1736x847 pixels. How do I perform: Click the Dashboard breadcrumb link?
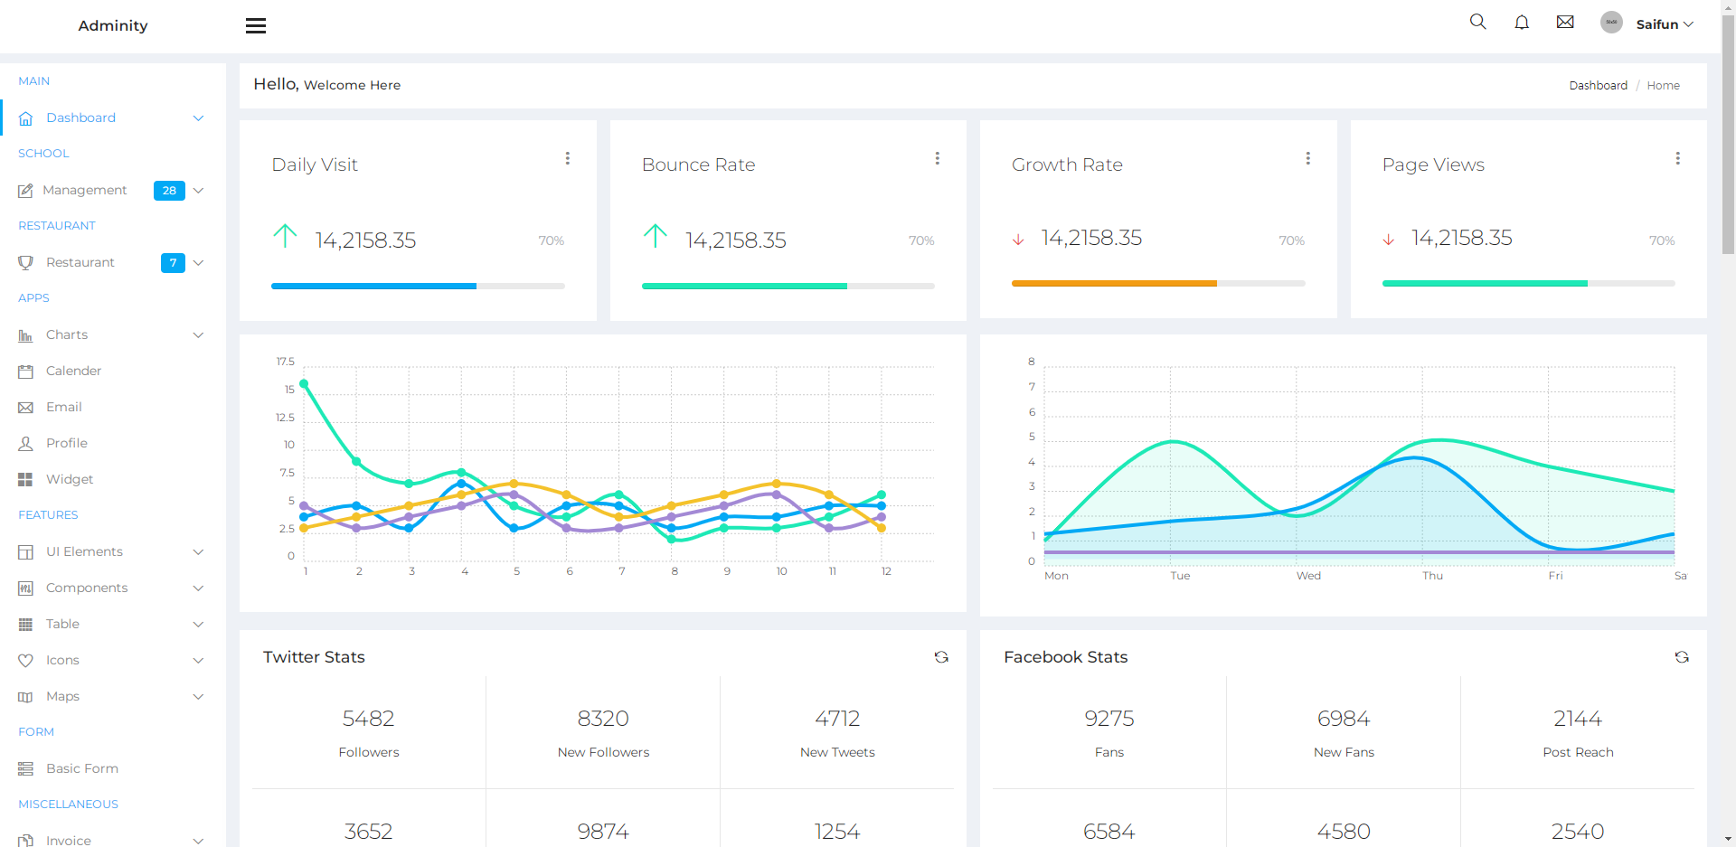point(1598,86)
